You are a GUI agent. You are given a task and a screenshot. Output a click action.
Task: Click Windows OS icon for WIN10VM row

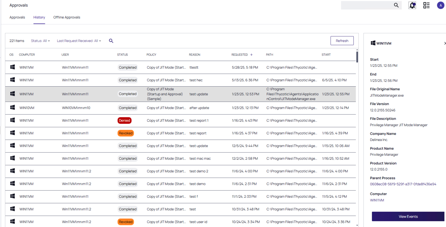pos(13,107)
